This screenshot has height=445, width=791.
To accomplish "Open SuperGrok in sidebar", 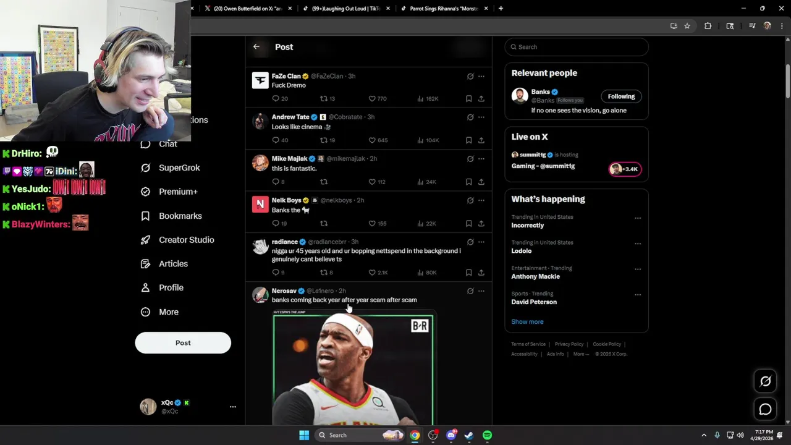I will tap(170, 167).
